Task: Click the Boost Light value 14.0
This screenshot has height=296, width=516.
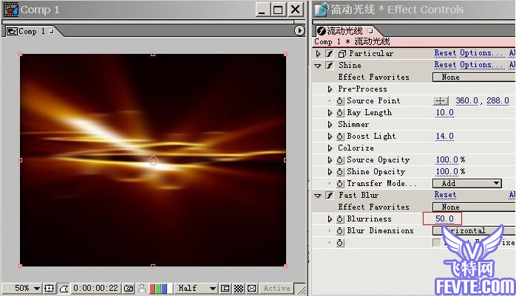Action: point(444,137)
